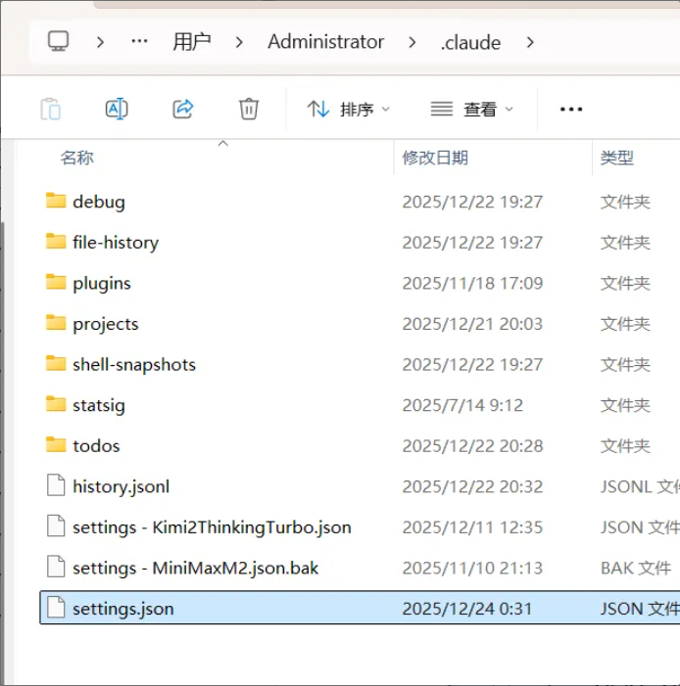Click the 'BAK 文件' type cell
Screen dimensions: 680x686
[636, 568]
